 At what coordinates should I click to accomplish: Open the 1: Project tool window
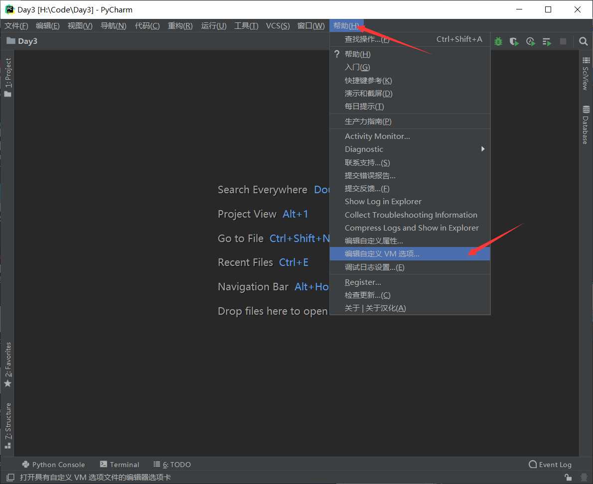point(8,77)
